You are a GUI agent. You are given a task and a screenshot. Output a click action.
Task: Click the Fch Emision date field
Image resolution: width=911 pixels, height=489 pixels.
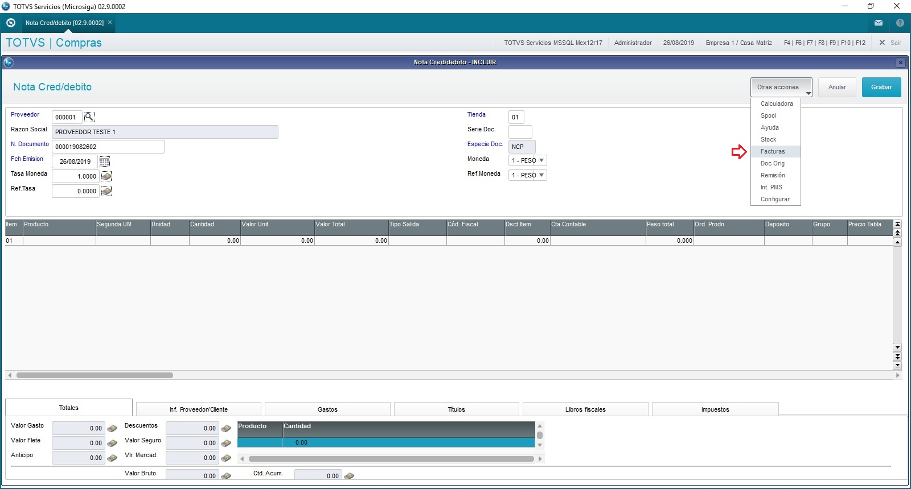point(75,161)
